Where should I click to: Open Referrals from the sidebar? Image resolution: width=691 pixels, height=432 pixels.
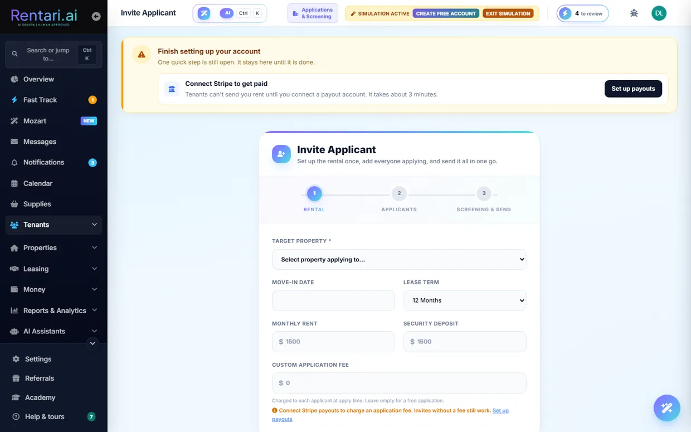point(53,378)
